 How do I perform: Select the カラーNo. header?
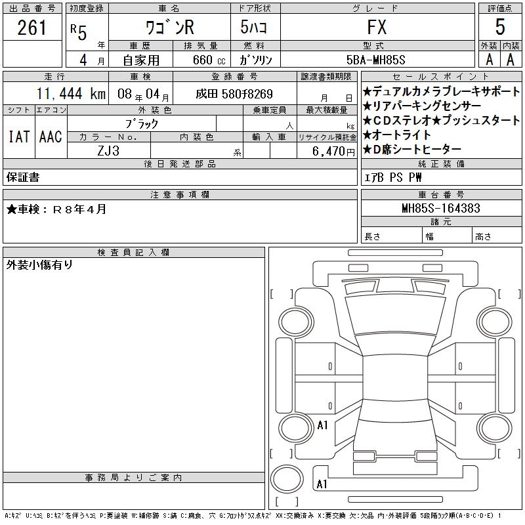tap(108, 137)
